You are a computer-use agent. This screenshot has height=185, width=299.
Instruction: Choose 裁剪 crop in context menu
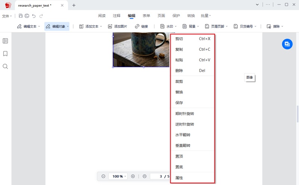192,81
